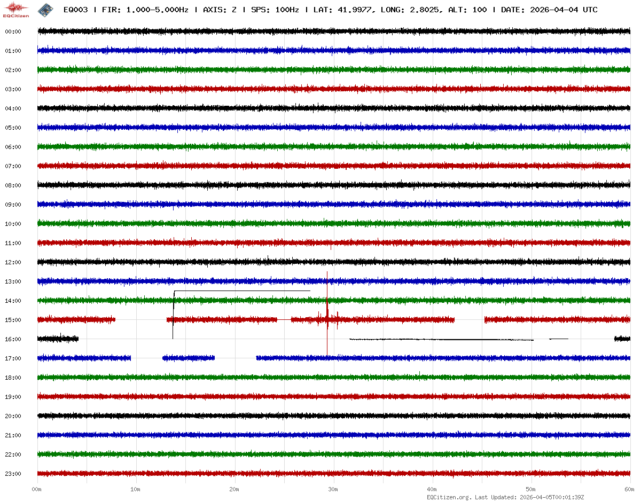Image resolution: width=641 pixels, height=502 pixels.
Task: Click the 10m mark on the time axis
Action: pyautogui.click(x=136, y=489)
